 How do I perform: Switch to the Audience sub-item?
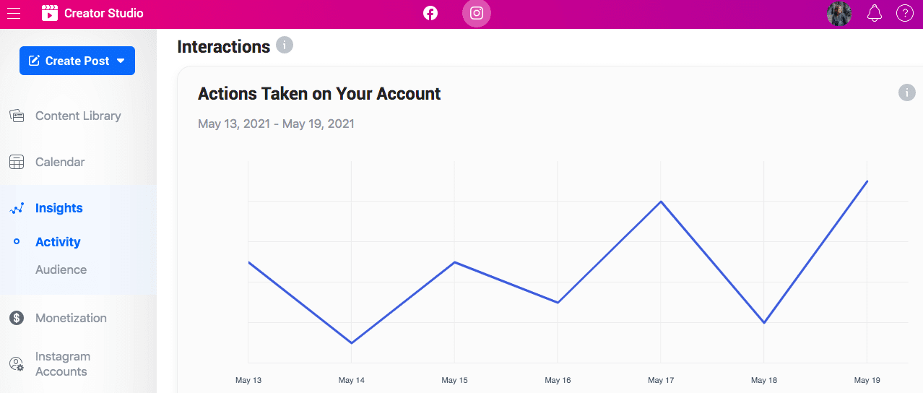(x=61, y=269)
